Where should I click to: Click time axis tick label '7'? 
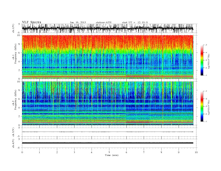[x=144, y=152]
